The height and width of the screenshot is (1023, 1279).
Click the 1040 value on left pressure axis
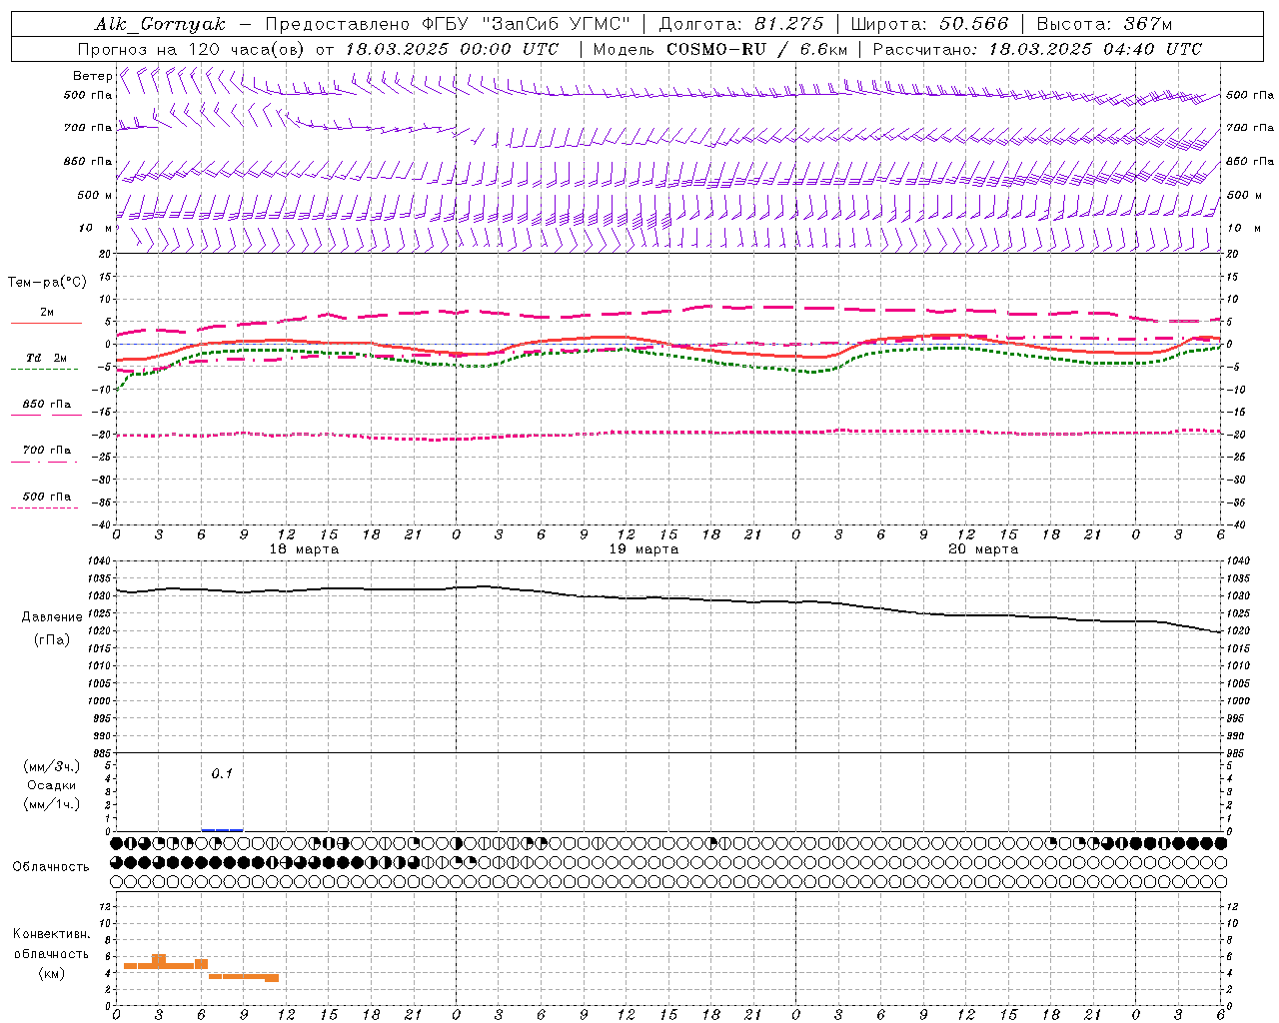(101, 561)
